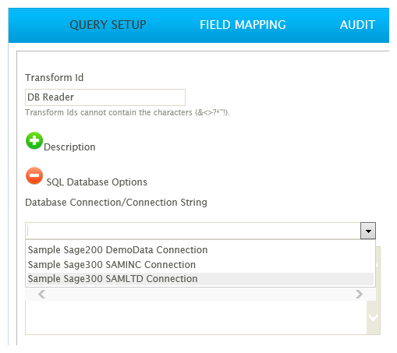The width and height of the screenshot is (397, 353).
Task: Click the SQL Database Options label
Action: pos(97,182)
